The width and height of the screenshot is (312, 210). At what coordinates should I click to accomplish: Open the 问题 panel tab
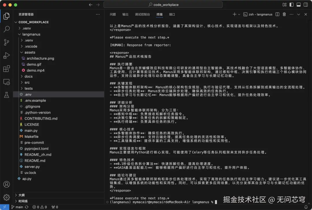pos(112,14)
